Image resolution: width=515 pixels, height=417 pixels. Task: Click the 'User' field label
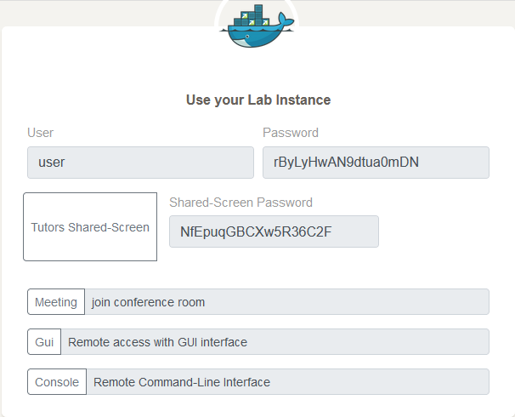[41, 133]
